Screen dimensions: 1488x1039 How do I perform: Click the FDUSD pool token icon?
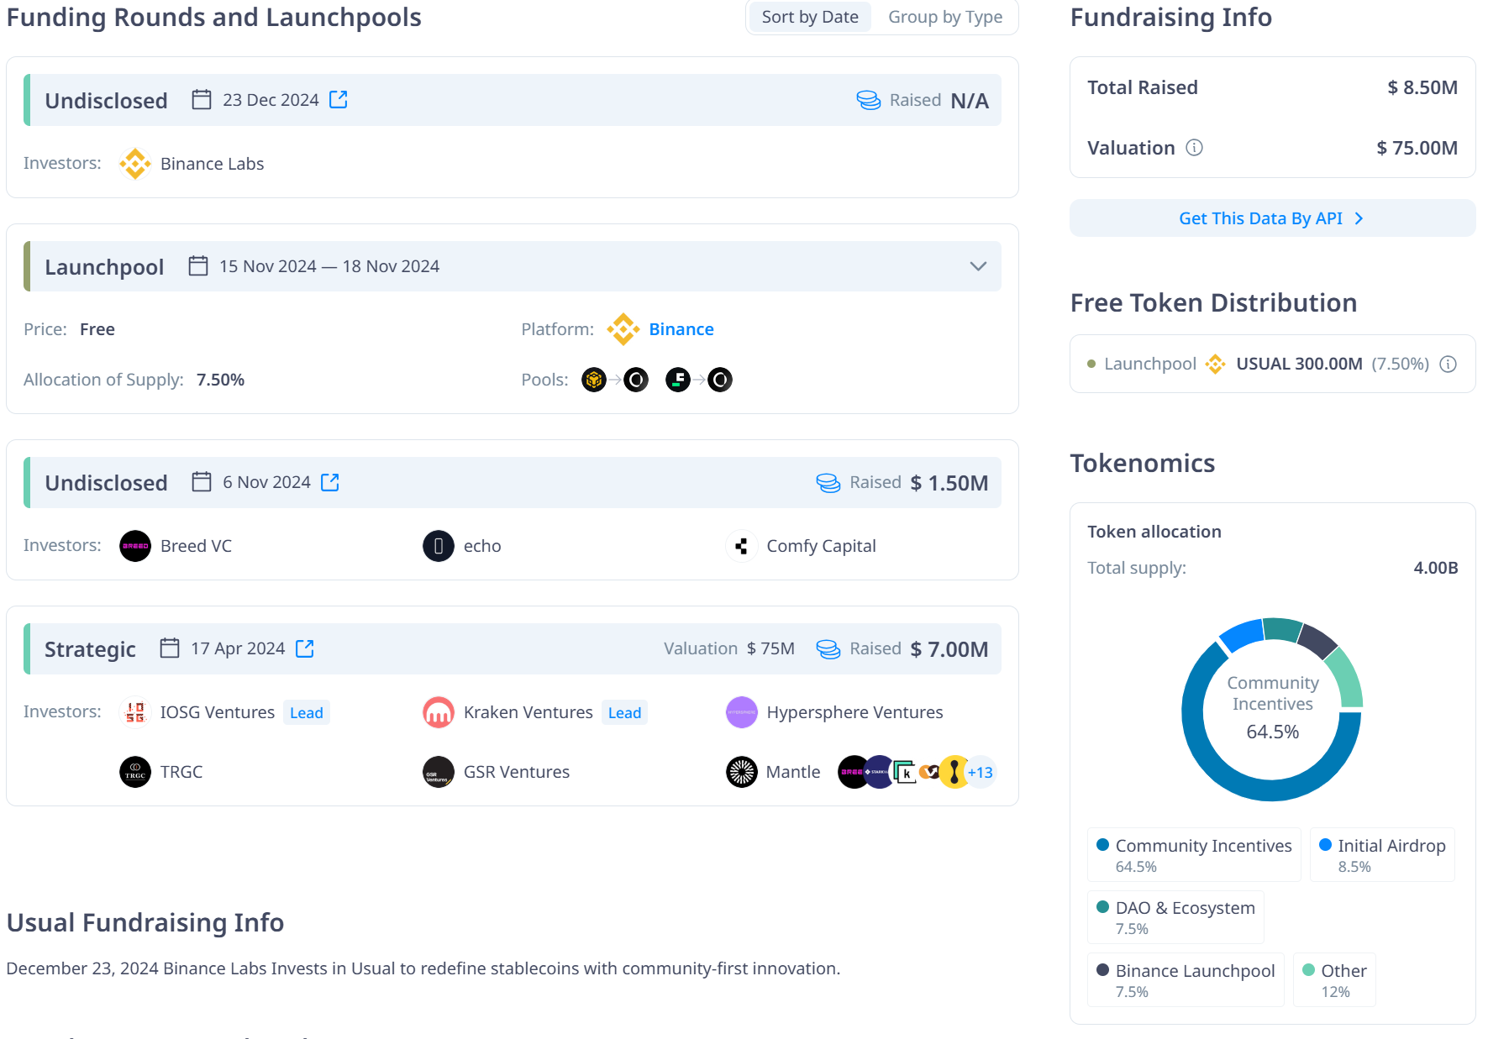point(678,380)
